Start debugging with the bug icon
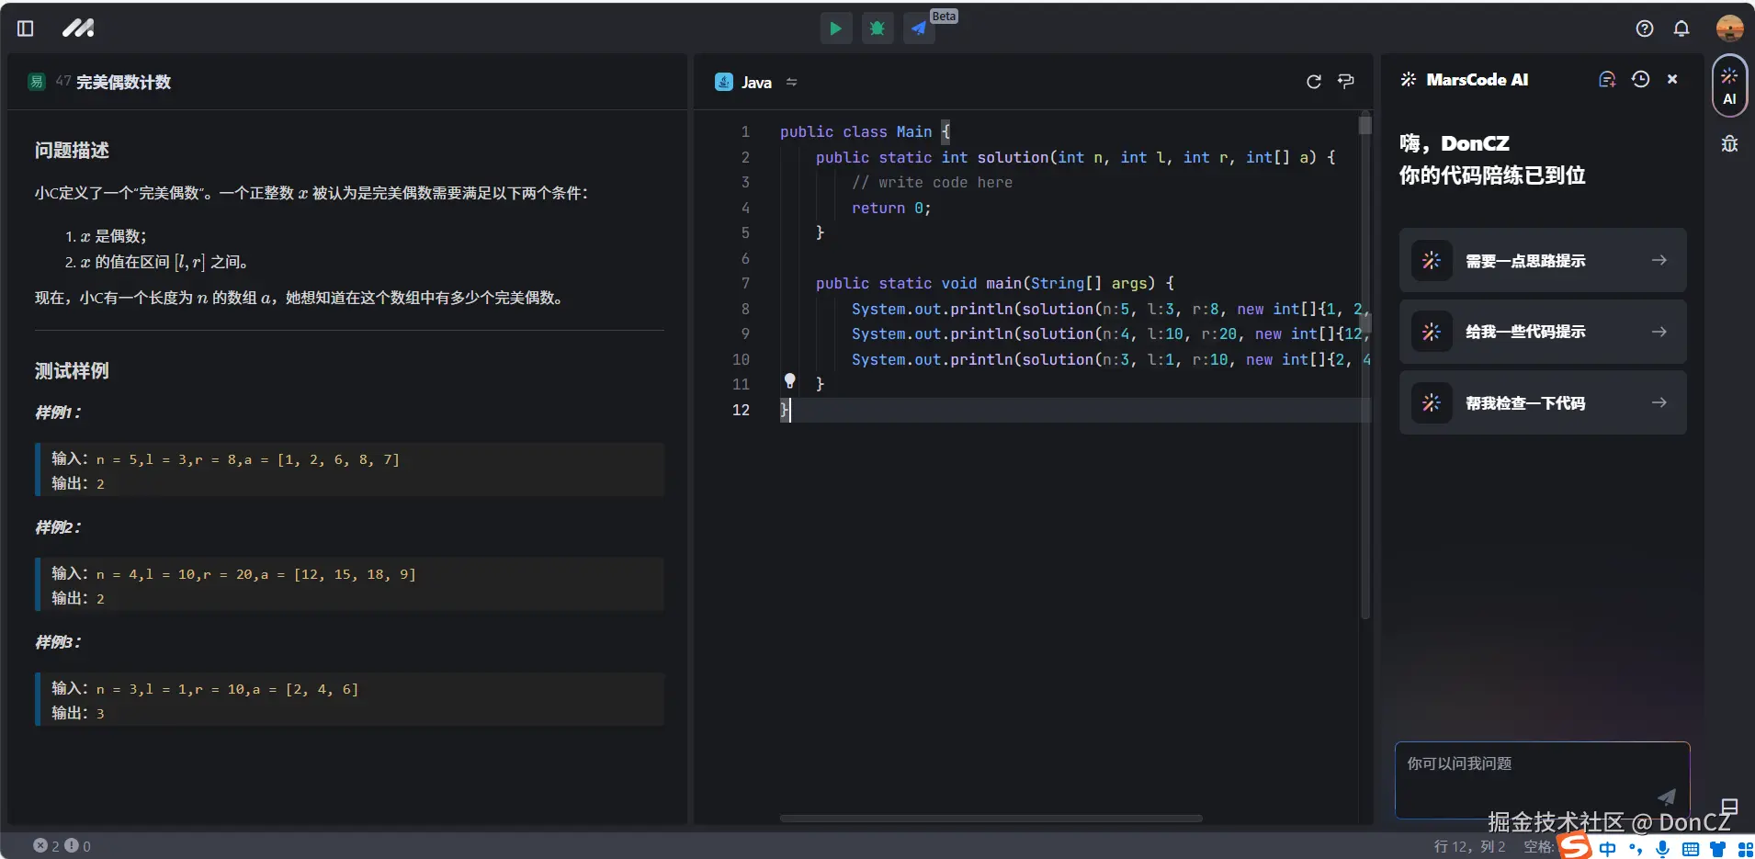This screenshot has width=1755, height=859. pos(877,28)
